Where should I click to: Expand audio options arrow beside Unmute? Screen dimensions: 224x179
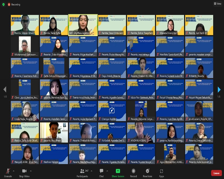(14, 171)
